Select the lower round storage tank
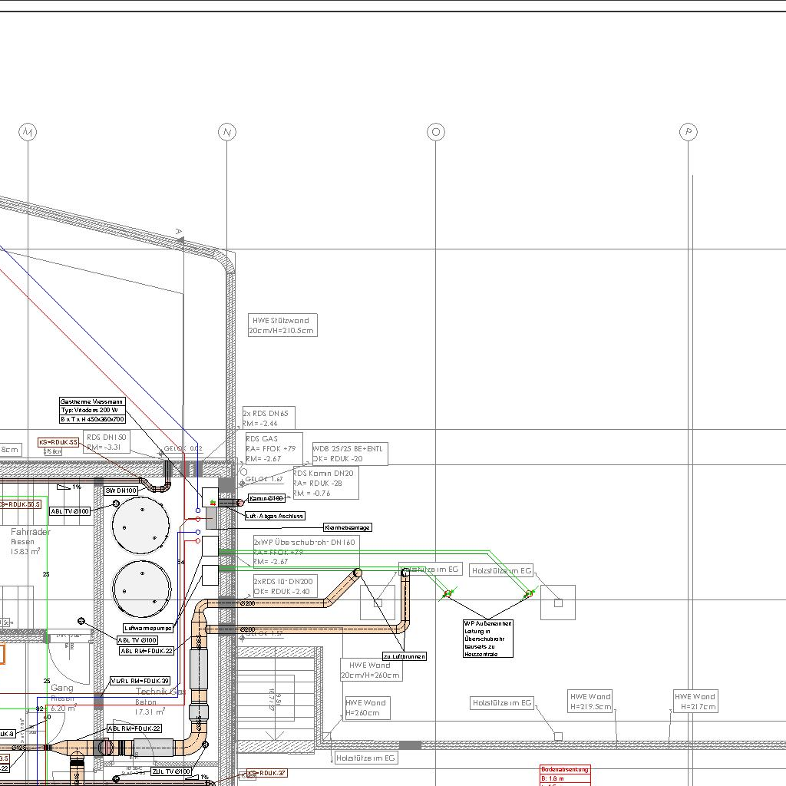 141,588
